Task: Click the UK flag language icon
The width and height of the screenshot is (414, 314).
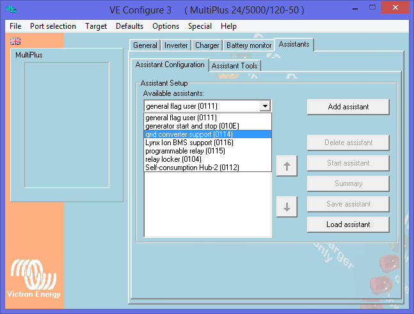Action: click(15, 41)
